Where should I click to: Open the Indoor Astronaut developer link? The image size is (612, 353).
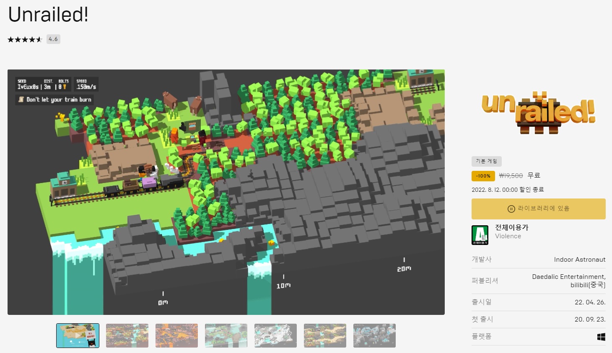(x=580, y=260)
